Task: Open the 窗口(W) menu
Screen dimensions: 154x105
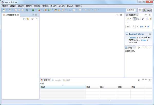Action: coord(70,6)
